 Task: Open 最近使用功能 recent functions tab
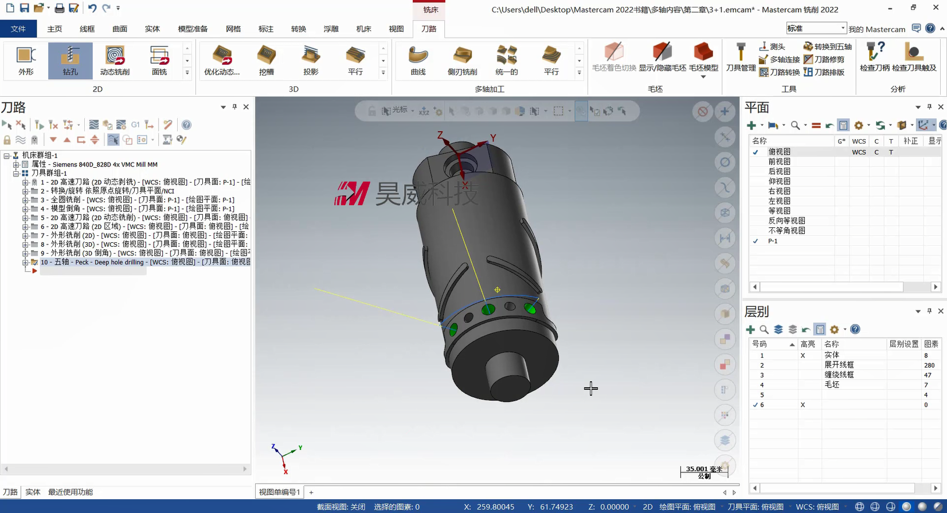coord(71,492)
